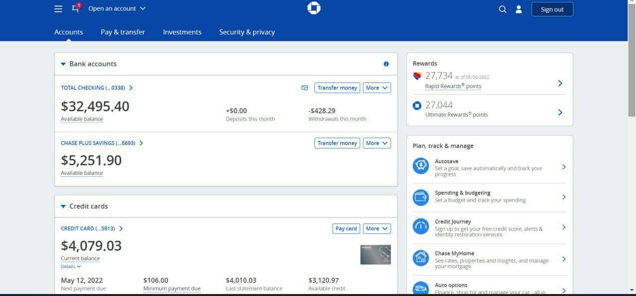The image size is (636, 296).
Task: Click the Spending & budgeting wallet icon
Action: pos(421,197)
